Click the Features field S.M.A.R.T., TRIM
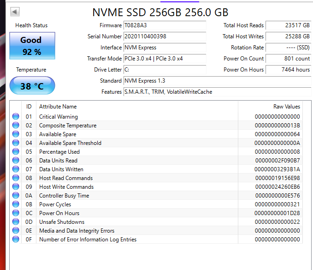Viewport: 313px width, 270px height. [218, 92]
